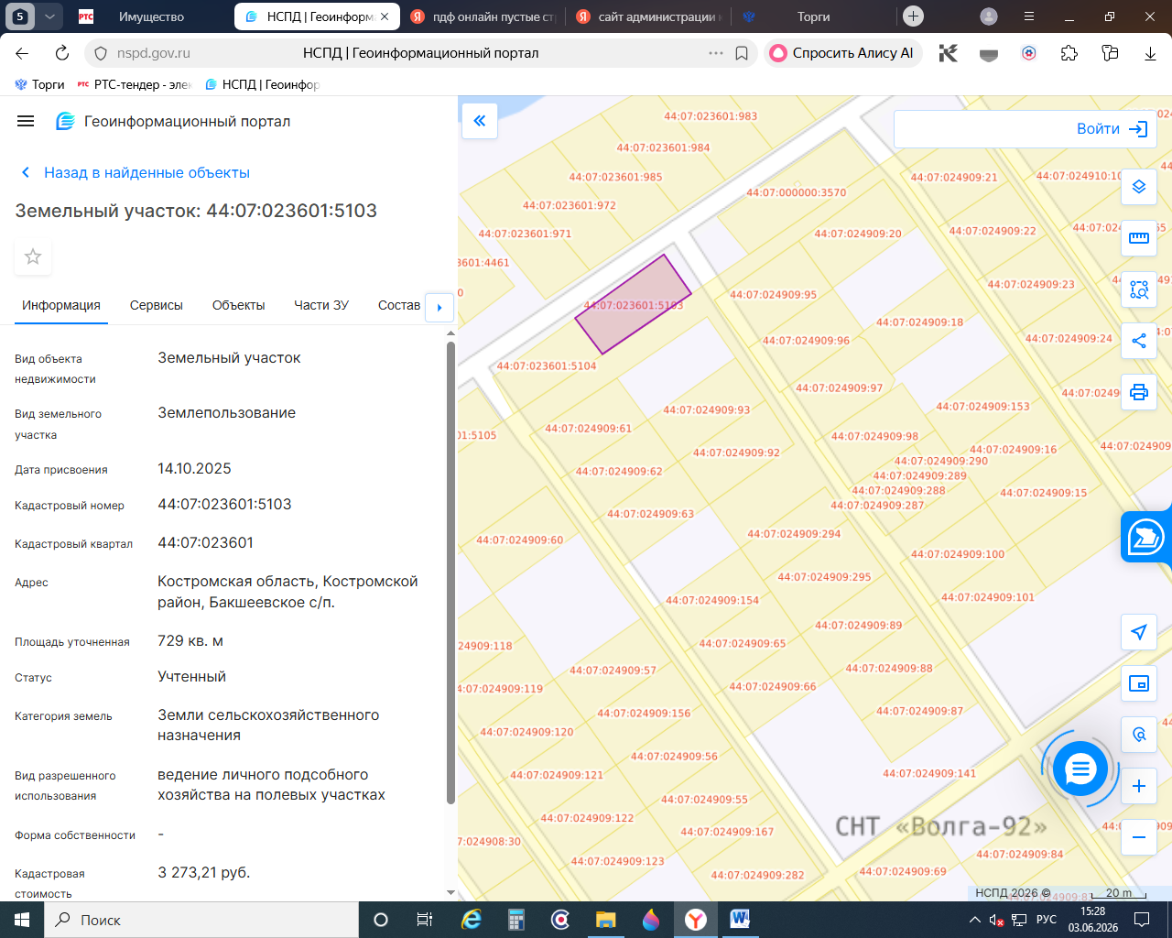Image resolution: width=1172 pixels, height=938 pixels.
Task: Click the cadastral cost 3 273,21 руб.
Action: coord(203,873)
